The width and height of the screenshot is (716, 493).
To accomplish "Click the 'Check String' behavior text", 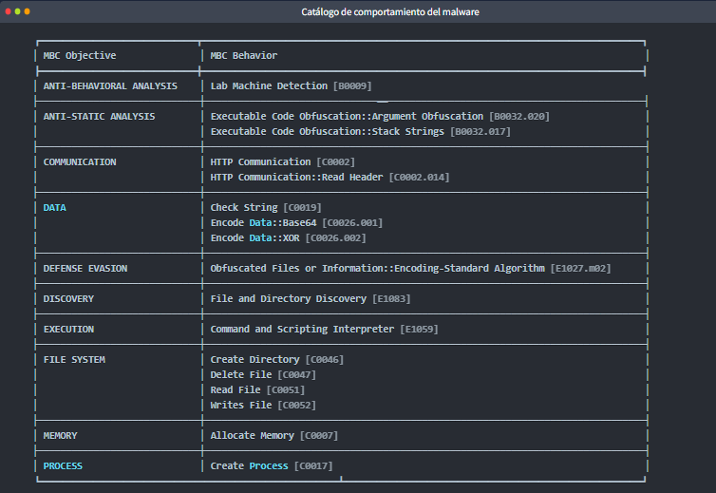I will (244, 208).
